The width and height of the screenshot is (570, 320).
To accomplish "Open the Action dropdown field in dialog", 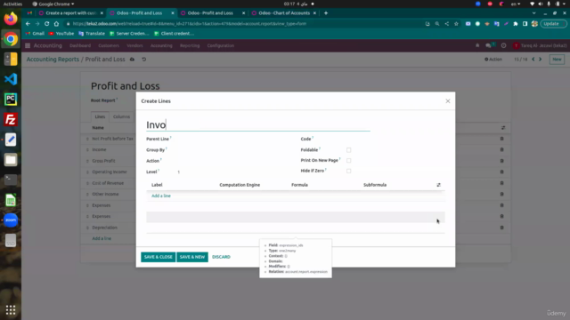I will 232,161.
